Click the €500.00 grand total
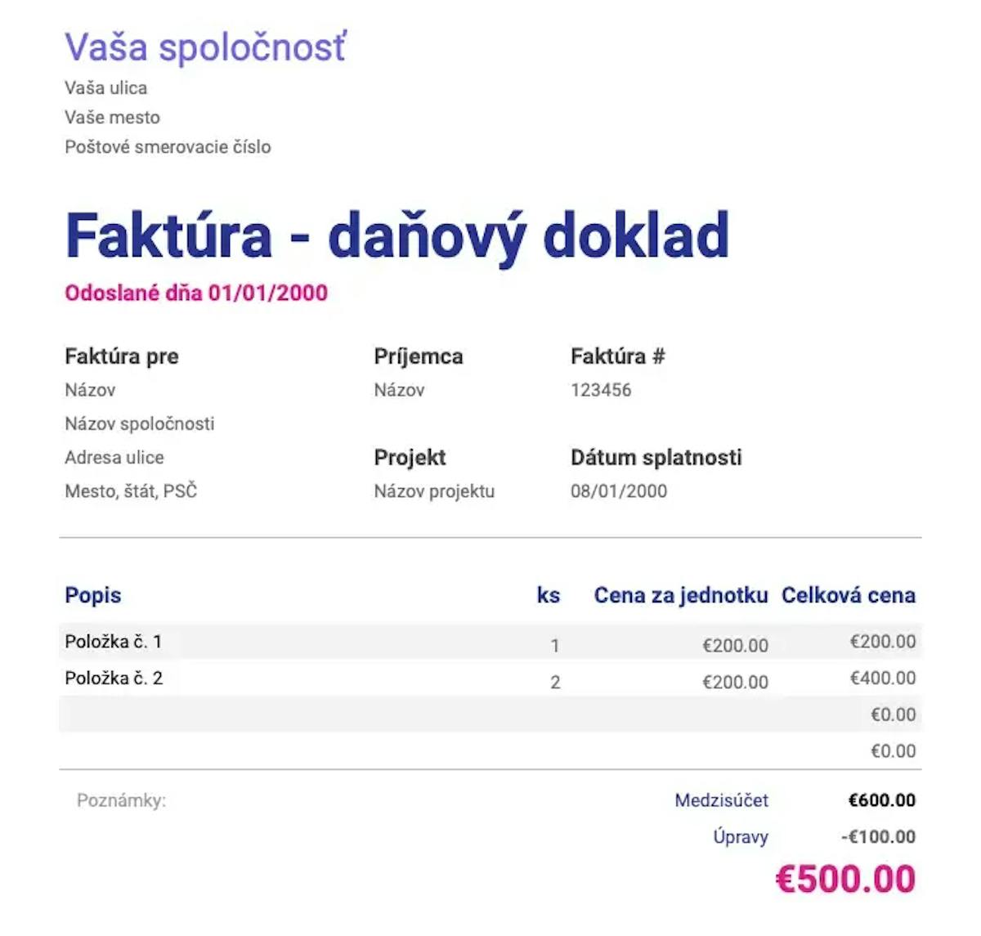 click(x=845, y=879)
